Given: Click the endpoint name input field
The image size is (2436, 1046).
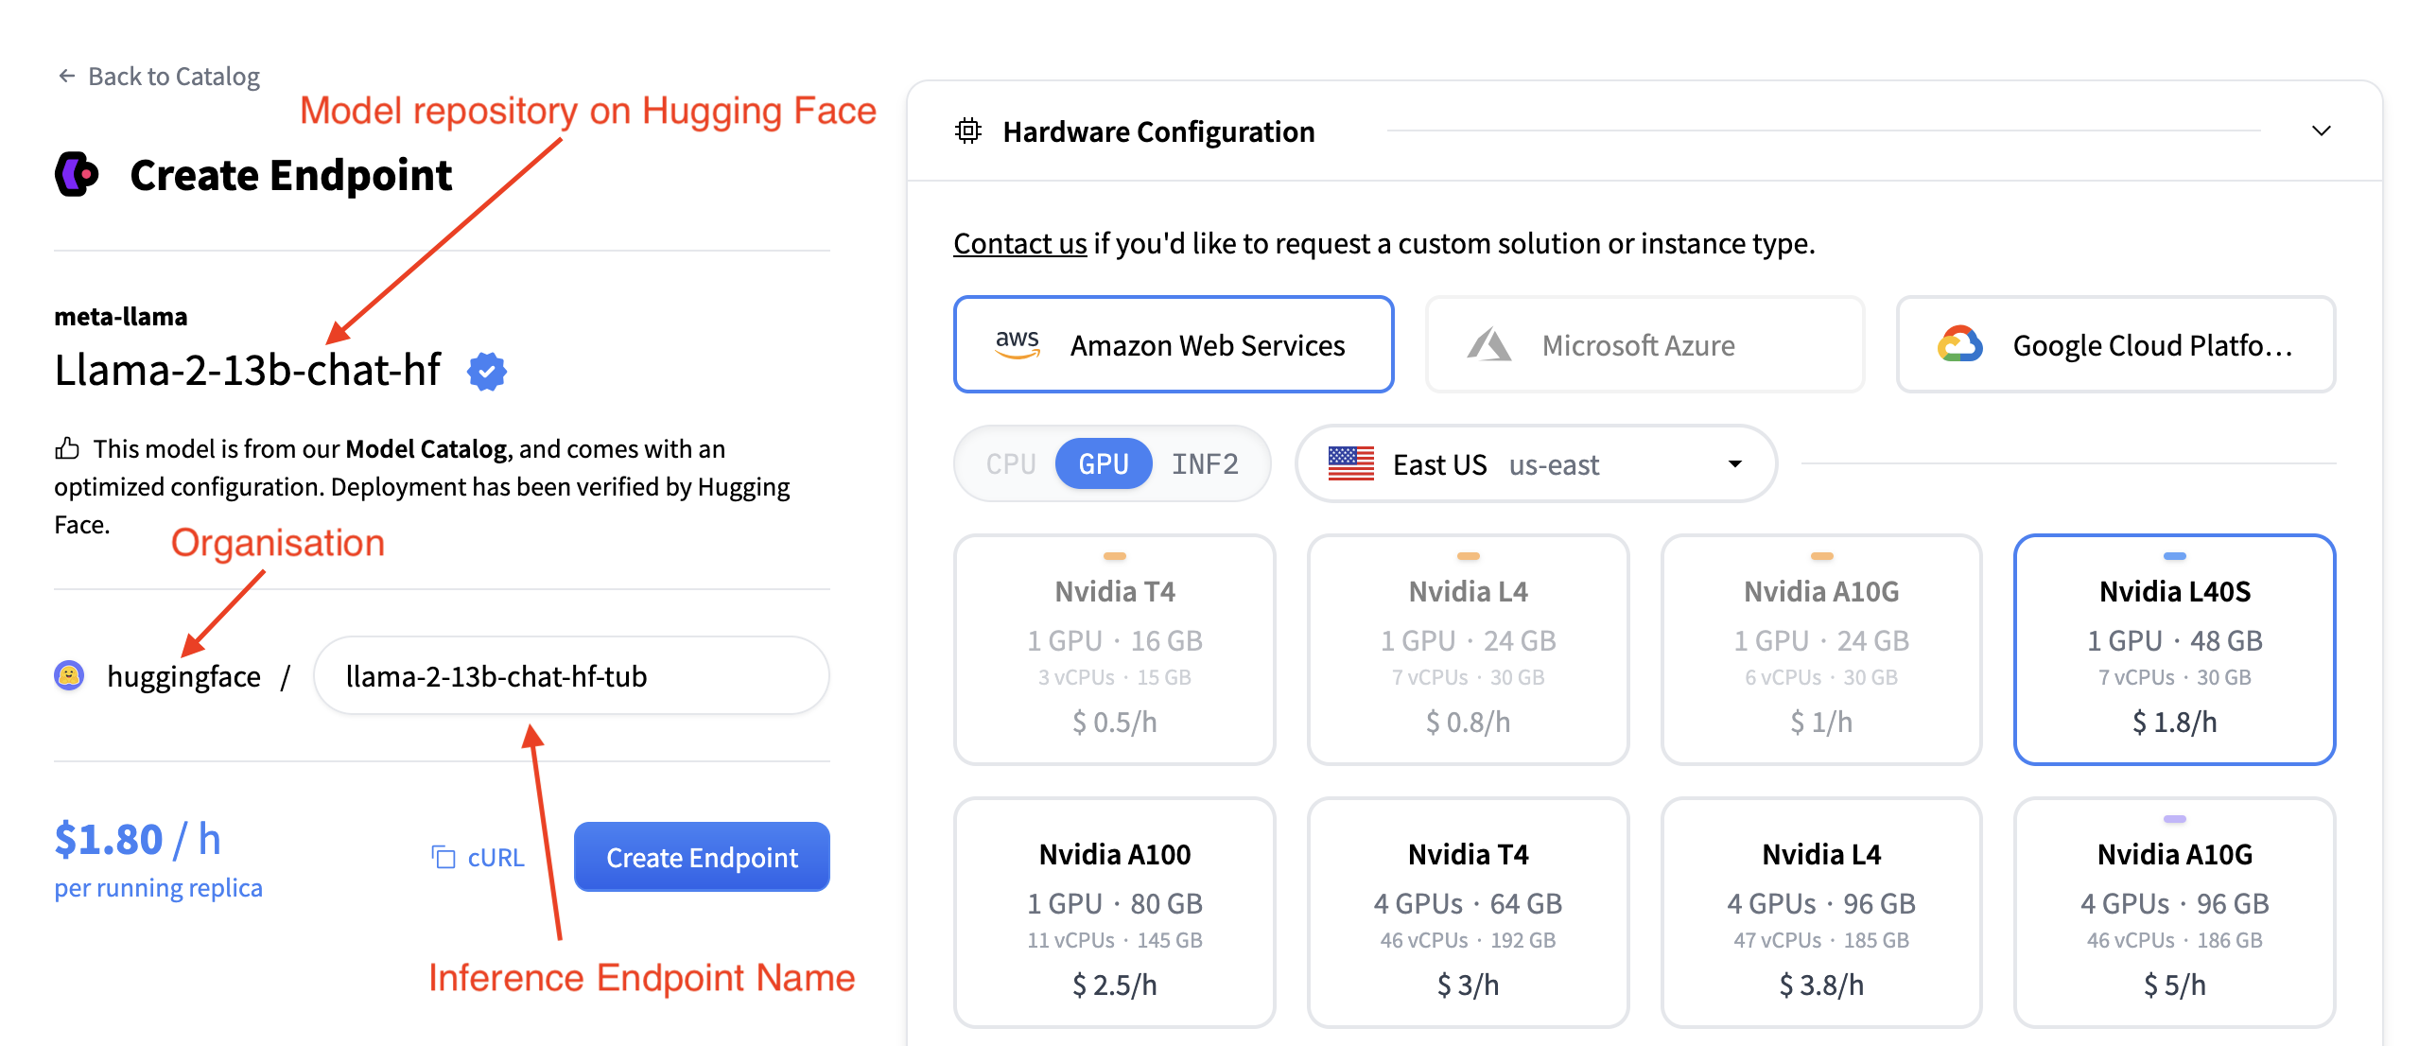Looking at the screenshot, I should 571,675.
